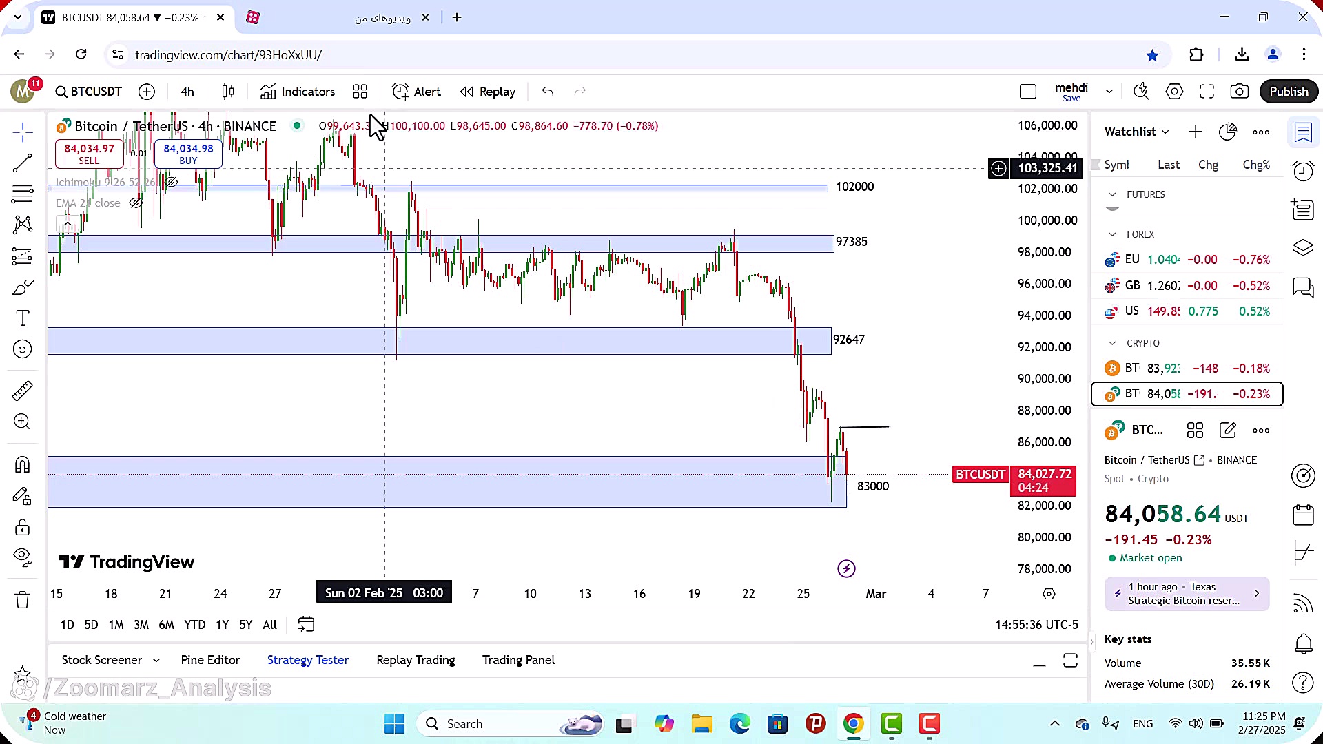This screenshot has width=1323, height=744.
Task: Open the Fibonacci retracement tools
Action: [x=22, y=194]
